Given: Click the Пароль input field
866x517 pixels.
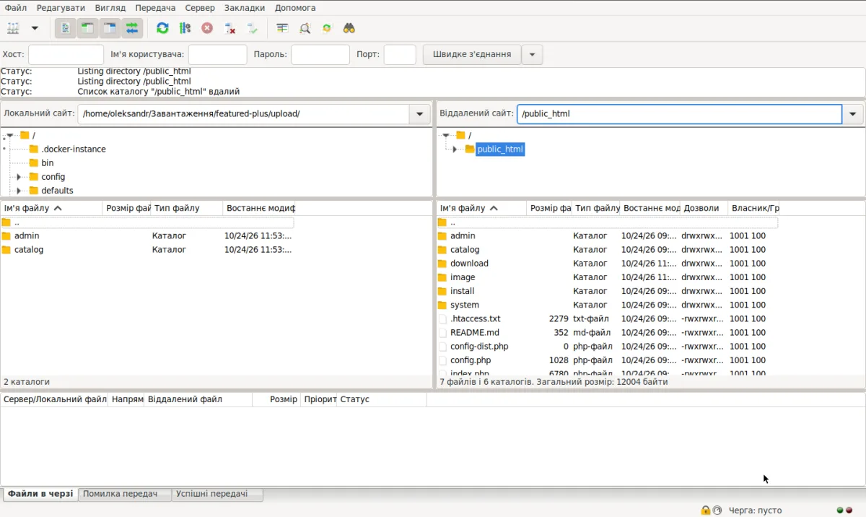Looking at the screenshot, I should pyautogui.click(x=320, y=54).
